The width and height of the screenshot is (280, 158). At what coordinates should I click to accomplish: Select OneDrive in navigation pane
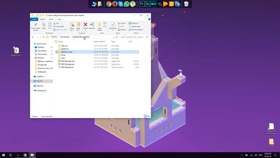coord(40,76)
